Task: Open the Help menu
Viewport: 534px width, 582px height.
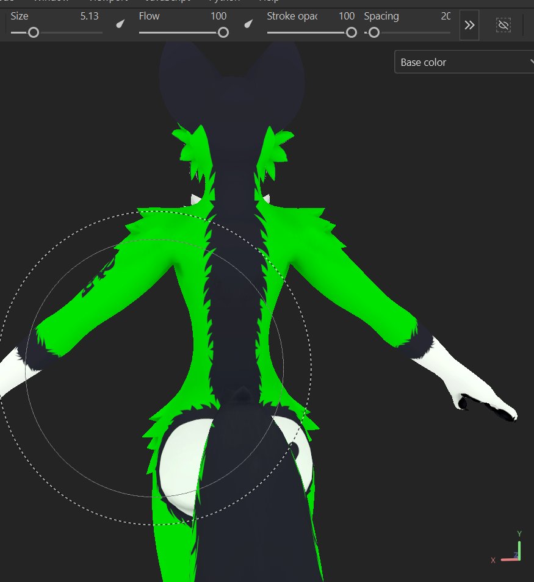Action: coord(269,1)
